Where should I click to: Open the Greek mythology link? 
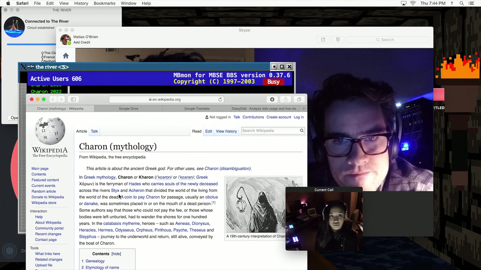click(x=100, y=177)
